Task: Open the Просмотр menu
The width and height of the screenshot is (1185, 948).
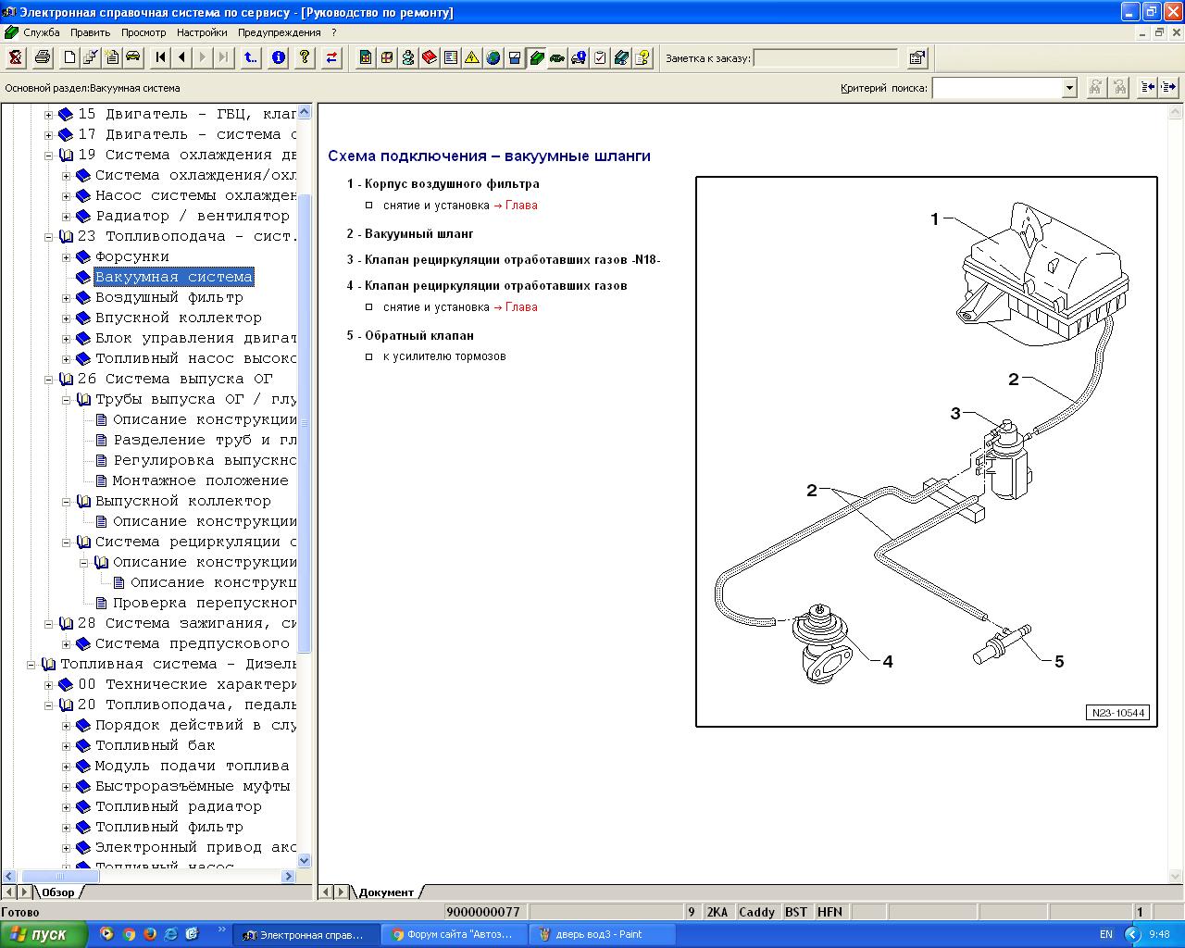Action: point(143,32)
